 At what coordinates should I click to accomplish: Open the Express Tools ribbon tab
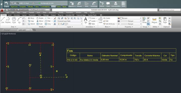click(92, 15)
